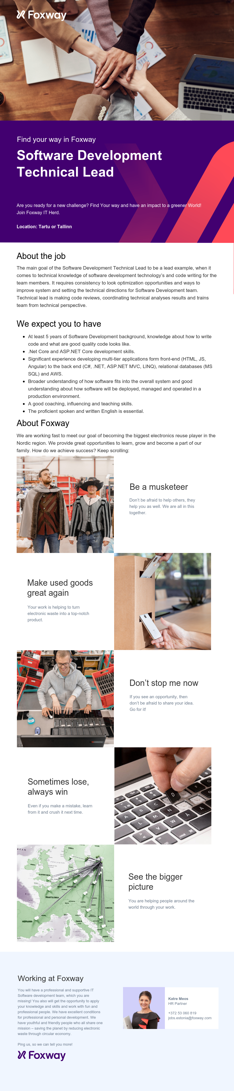
Task: Click the musketeer costume photo
Action: pos(65,504)
